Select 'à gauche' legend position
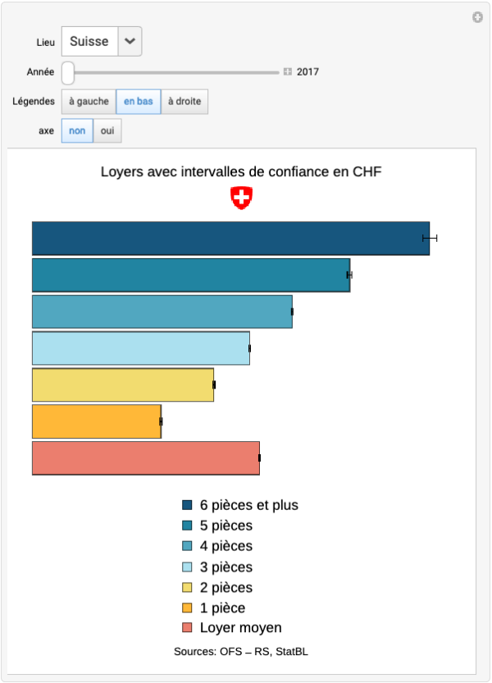Image resolution: width=492 pixels, height=683 pixels. 89,102
